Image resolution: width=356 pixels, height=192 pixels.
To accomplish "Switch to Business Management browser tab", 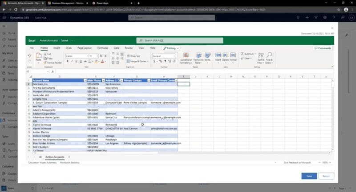I will point(68,3).
